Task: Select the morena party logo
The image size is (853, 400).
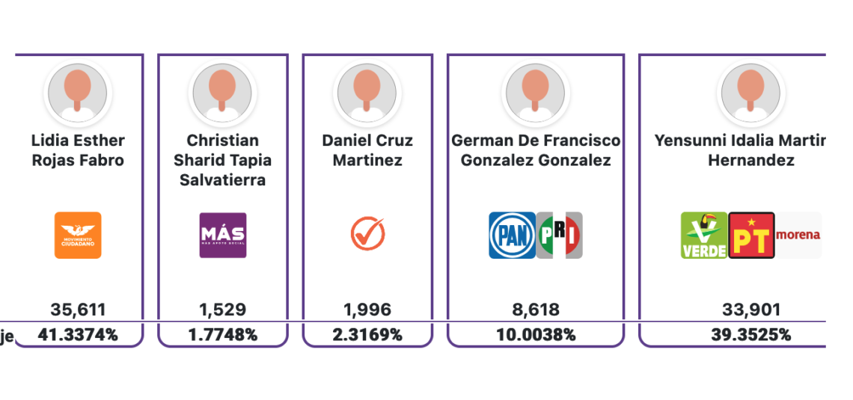Action: click(x=798, y=236)
